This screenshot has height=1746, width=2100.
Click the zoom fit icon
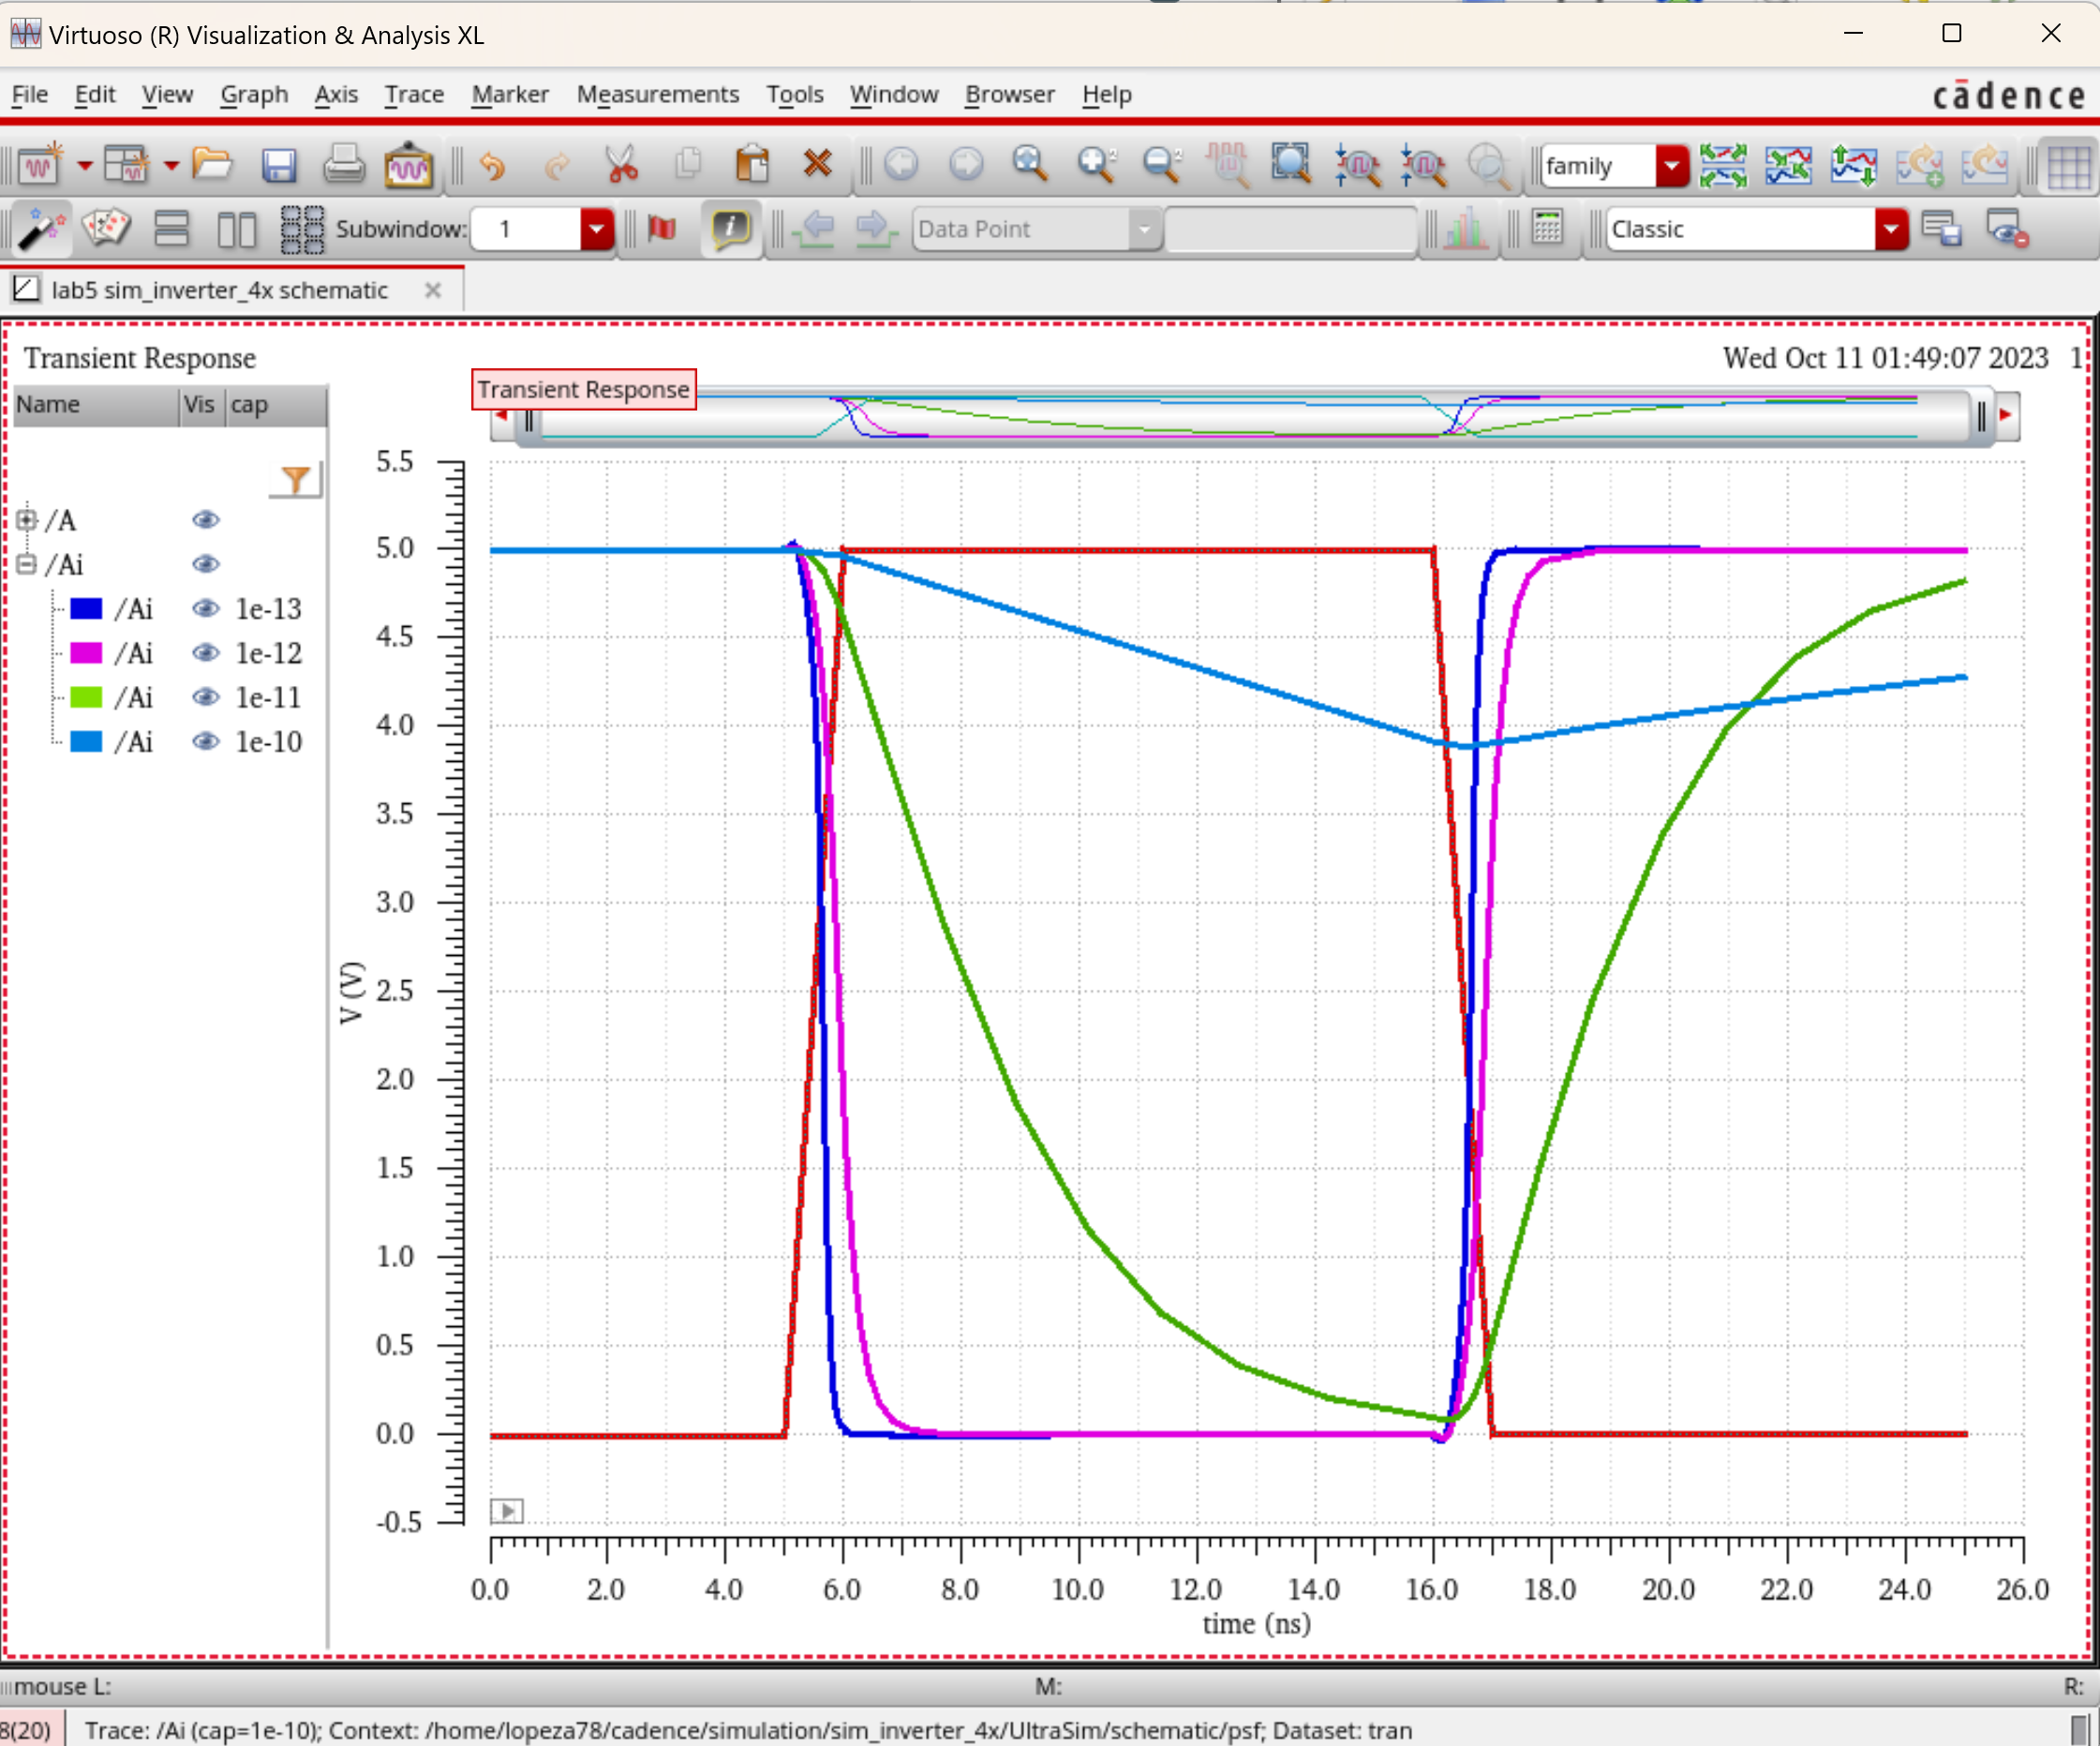1290,163
